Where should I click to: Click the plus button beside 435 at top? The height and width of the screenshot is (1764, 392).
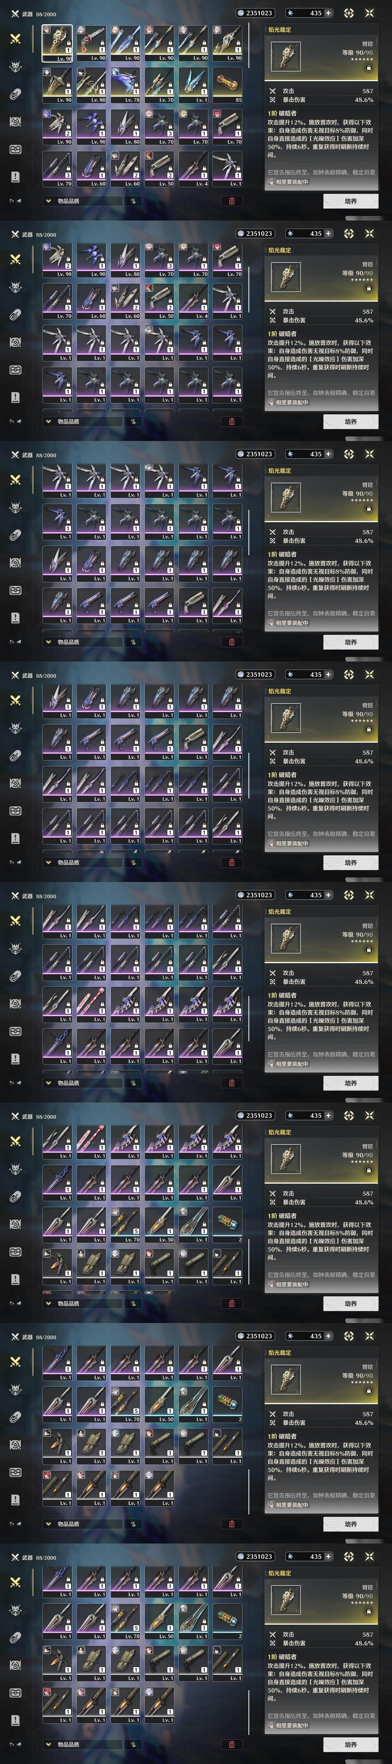click(x=328, y=13)
